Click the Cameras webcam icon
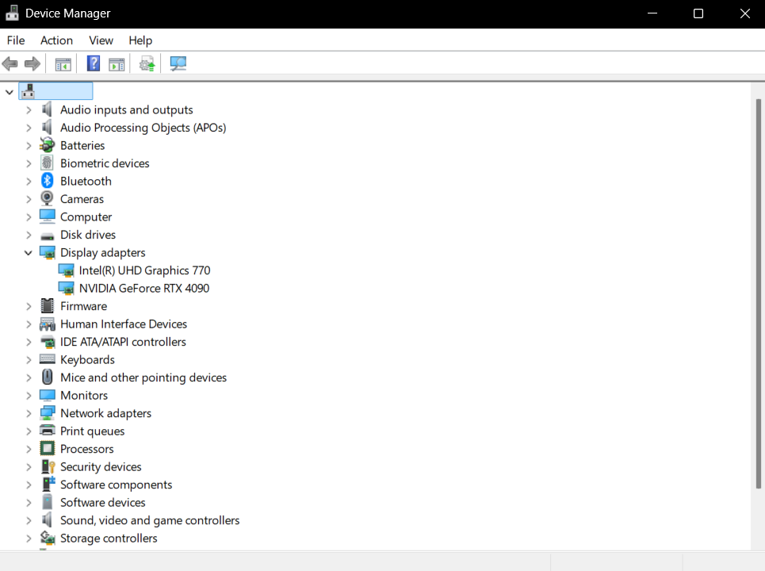The width and height of the screenshot is (765, 571). tap(47, 198)
